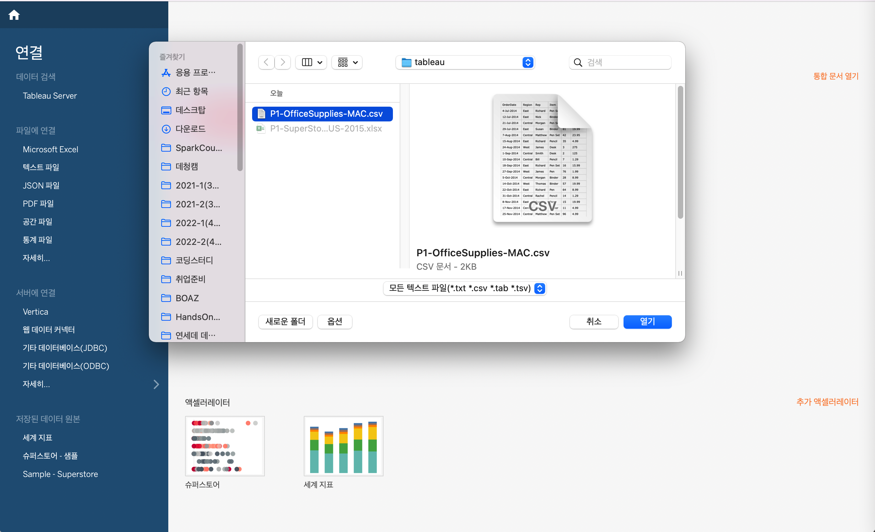
Task: Click the favorites sidebar scrollbar
Action: [240, 108]
